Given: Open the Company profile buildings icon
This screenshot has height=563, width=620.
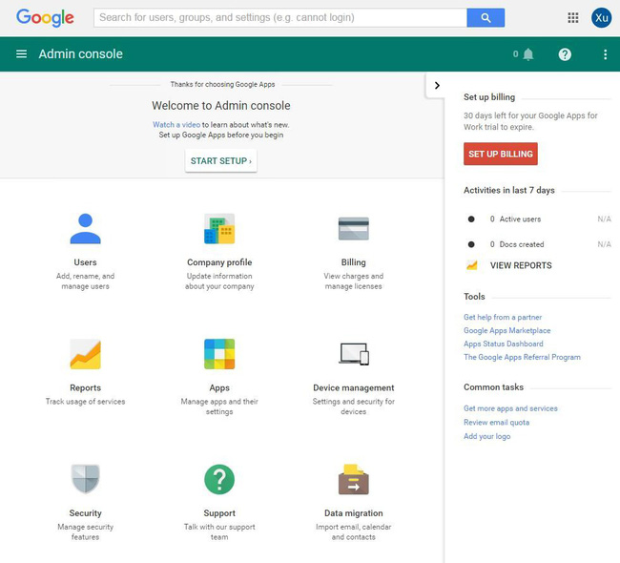Looking at the screenshot, I should [219, 229].
